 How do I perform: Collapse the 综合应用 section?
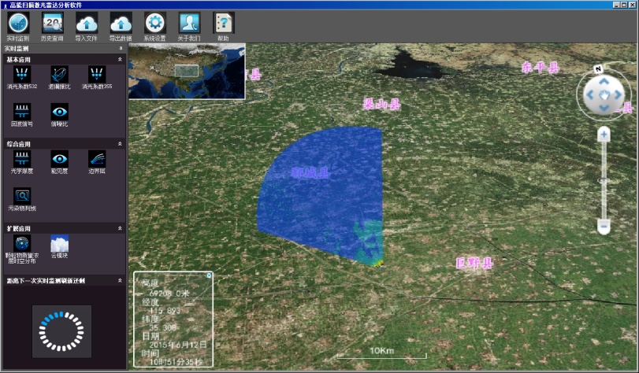point(120,144)
